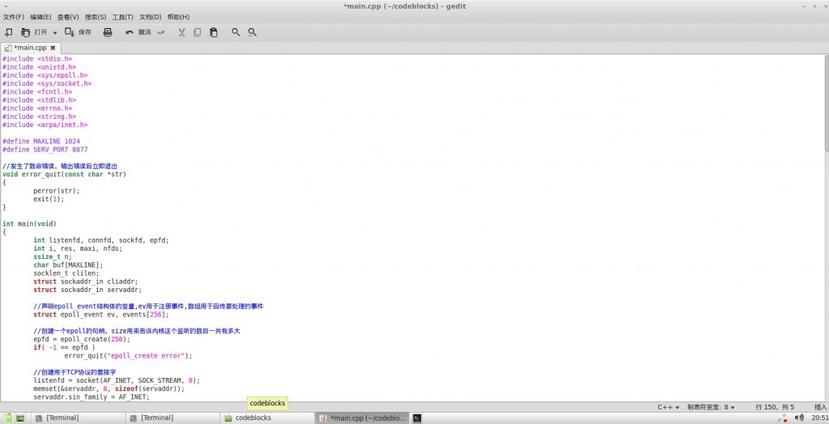Open the 文件(F) menu
Image resolution: width=829 pixels, height=424 pixels.
(13, 17)
